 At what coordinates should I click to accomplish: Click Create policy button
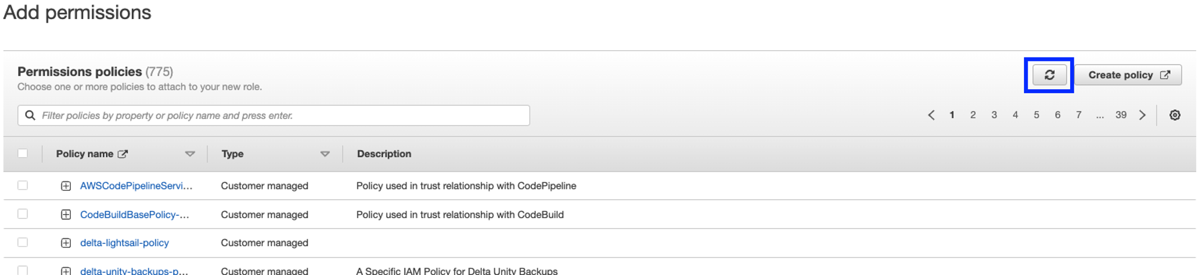point(1128,75)
